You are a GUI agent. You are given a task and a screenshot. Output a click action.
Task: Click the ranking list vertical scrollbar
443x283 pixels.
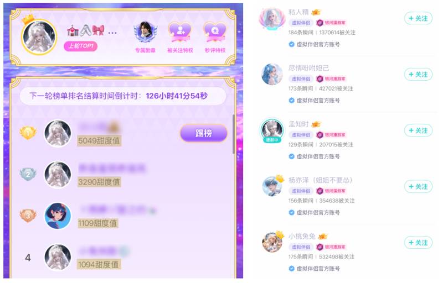click(x=234, y=134)
